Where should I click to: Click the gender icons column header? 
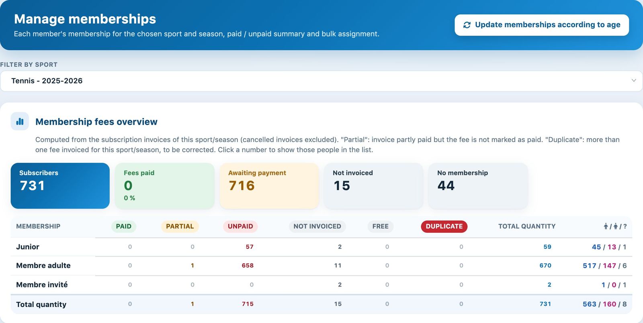coord(615,226)
